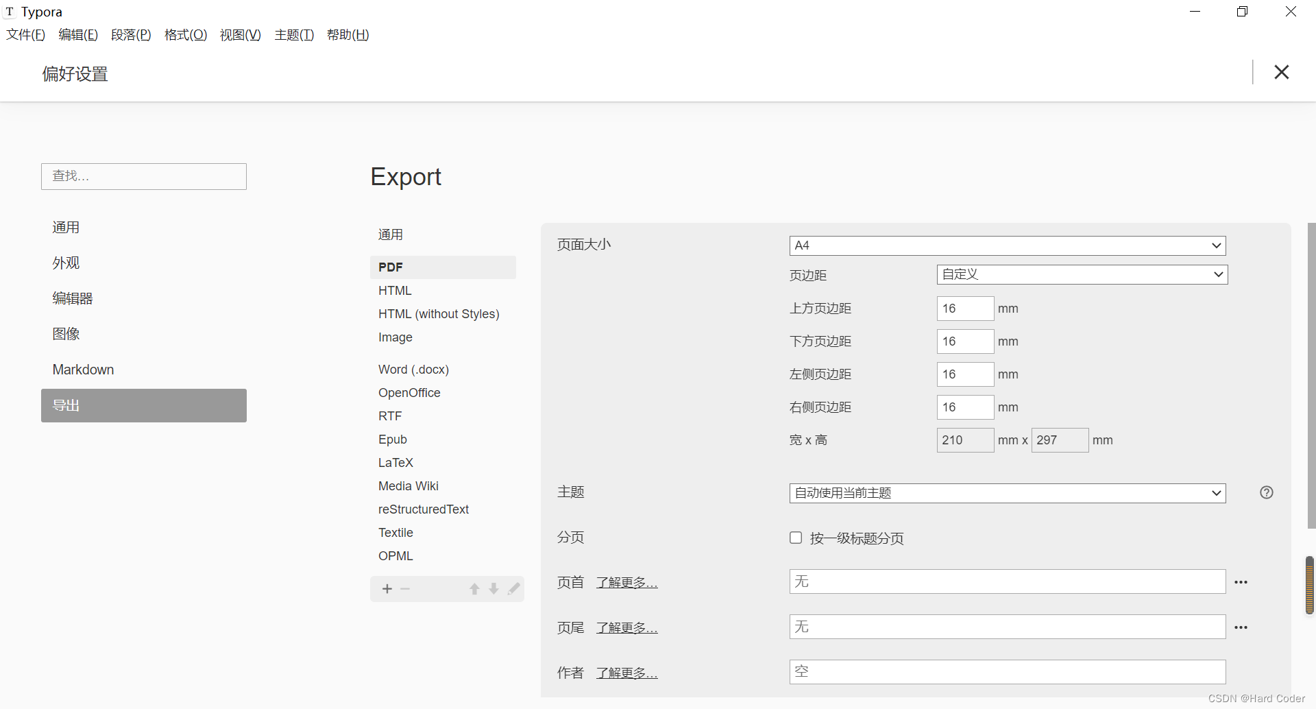Select the Image export format
Viewport: 1316px width, 709px height.
(443, 337)
